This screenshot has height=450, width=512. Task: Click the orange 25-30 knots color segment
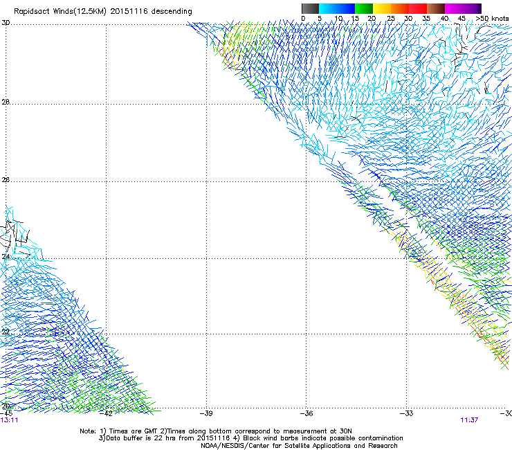click(x=400, y=8)
